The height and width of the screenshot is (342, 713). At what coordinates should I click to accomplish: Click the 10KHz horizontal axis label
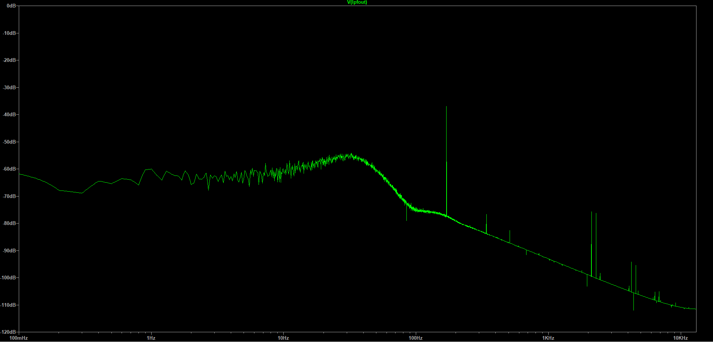click(x=680, y=338)
